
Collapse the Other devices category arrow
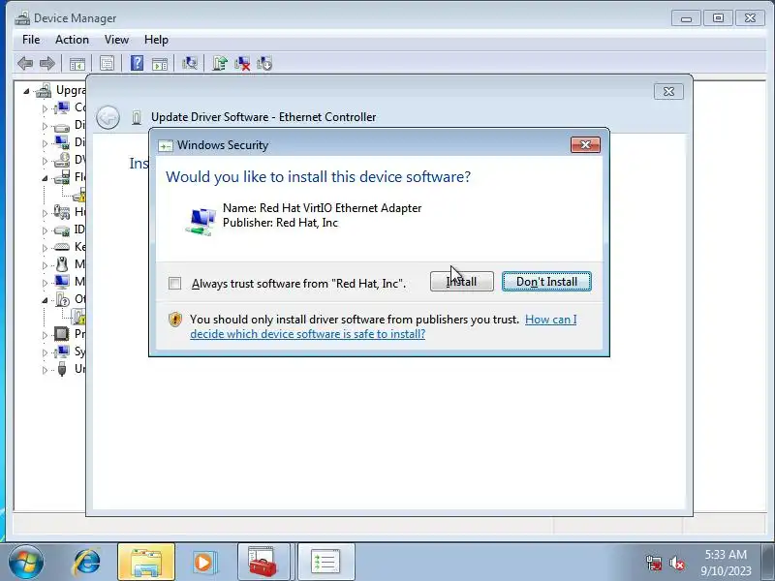pyautogui.click(x=45, y=300)
